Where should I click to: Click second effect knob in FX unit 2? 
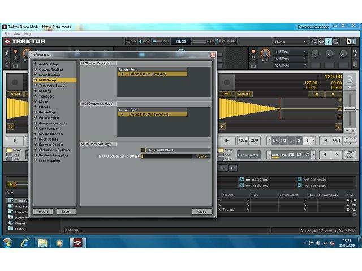tap(329, 54)
